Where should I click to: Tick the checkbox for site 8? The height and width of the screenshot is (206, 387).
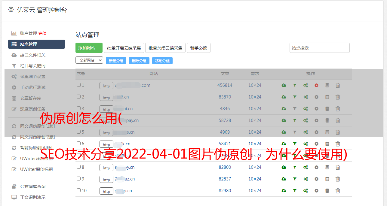tap(78, 167)
